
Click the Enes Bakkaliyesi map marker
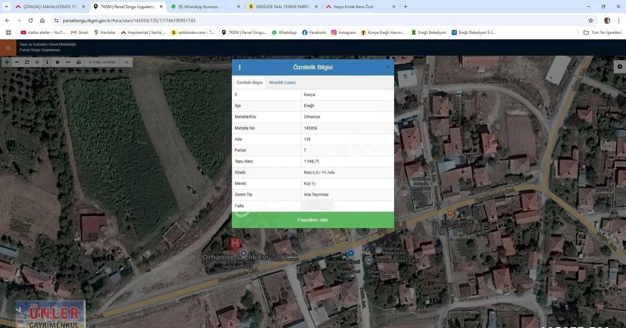(x=350, y=253)
